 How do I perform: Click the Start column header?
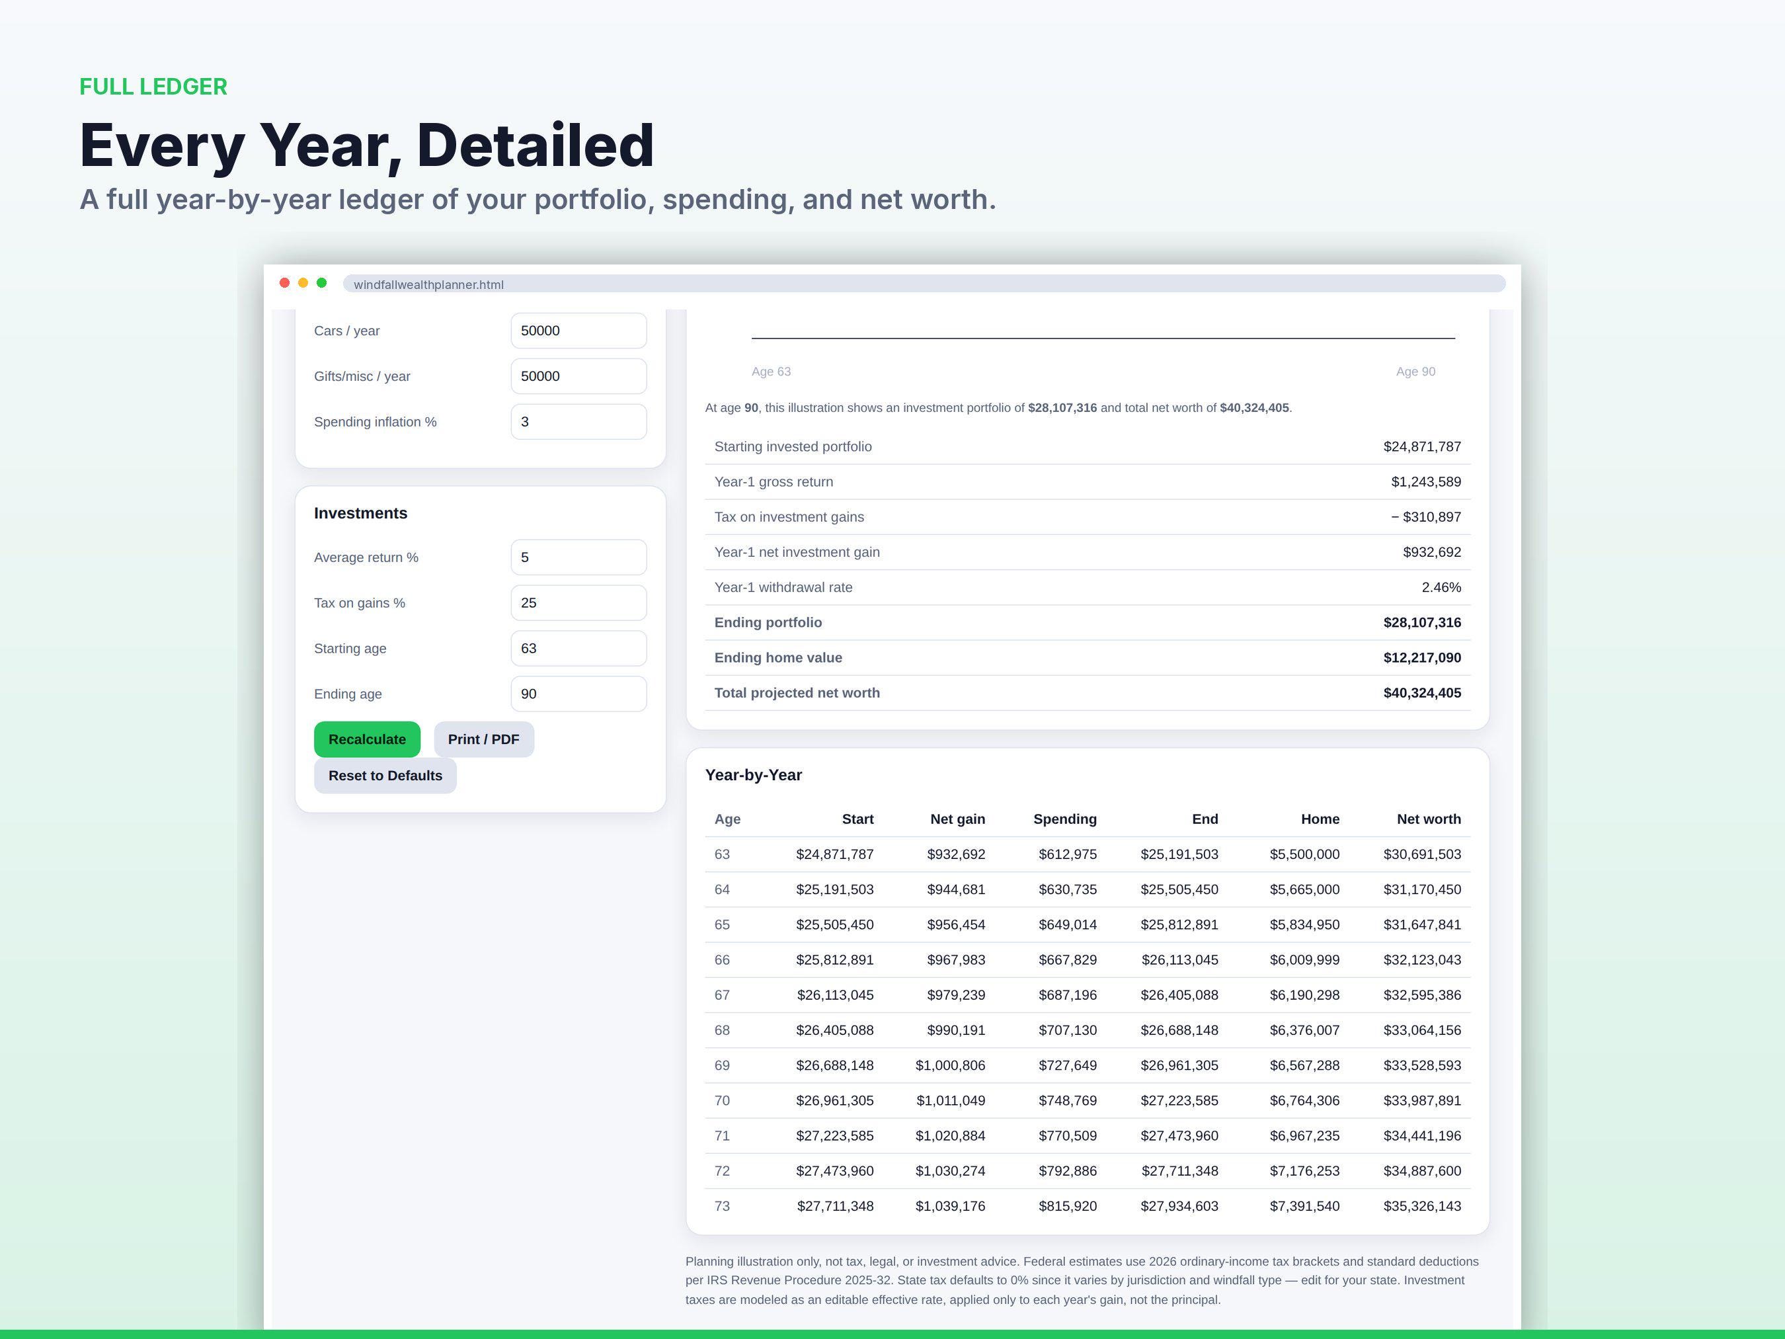point(858,819)
